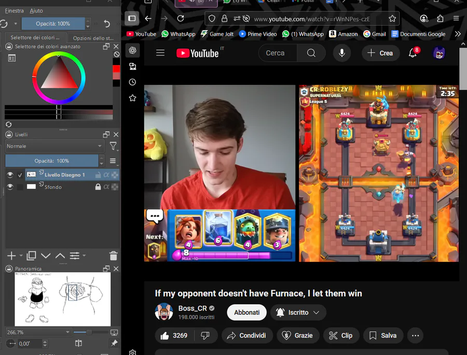This screenshot has width=467, height=355.
Task: Toggle checkbox on Livello Disegno 1
Action: [20, 175]
